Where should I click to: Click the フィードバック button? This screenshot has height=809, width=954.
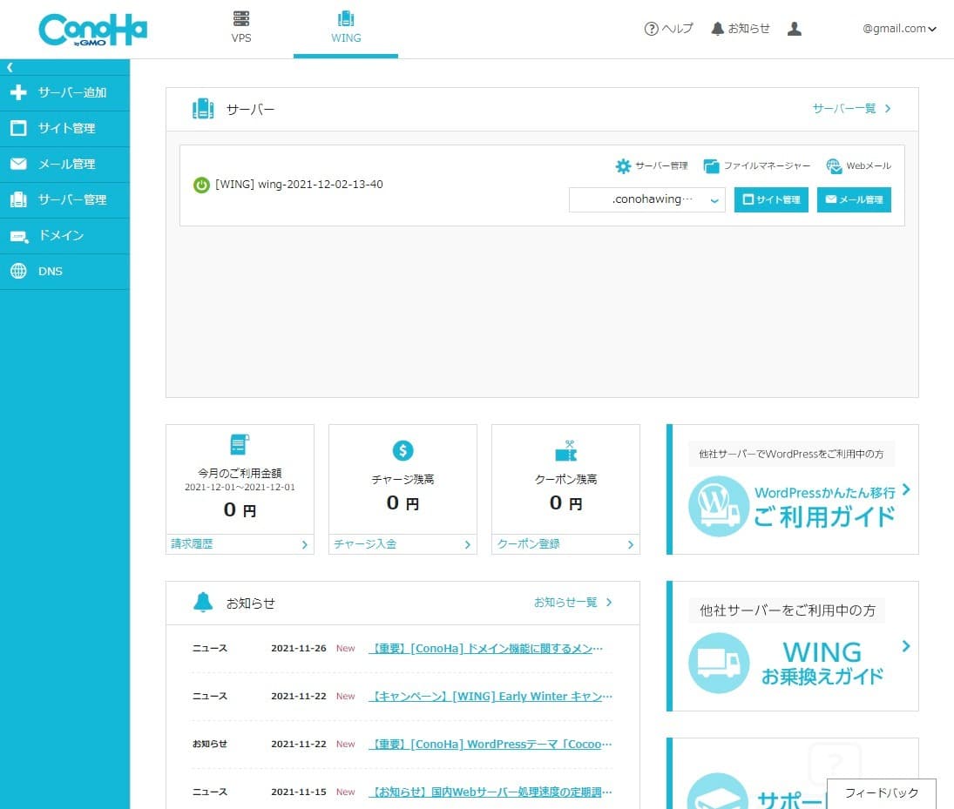coord(881,793)
